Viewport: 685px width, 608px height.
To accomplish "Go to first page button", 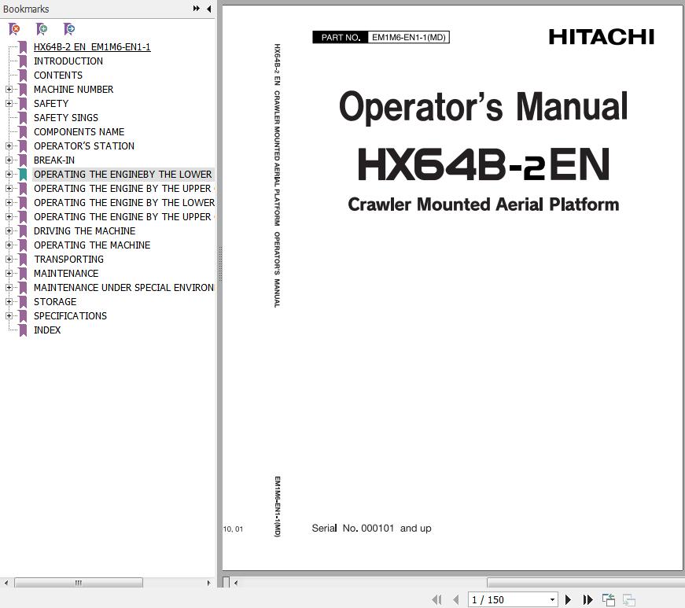I will [436, 599].
